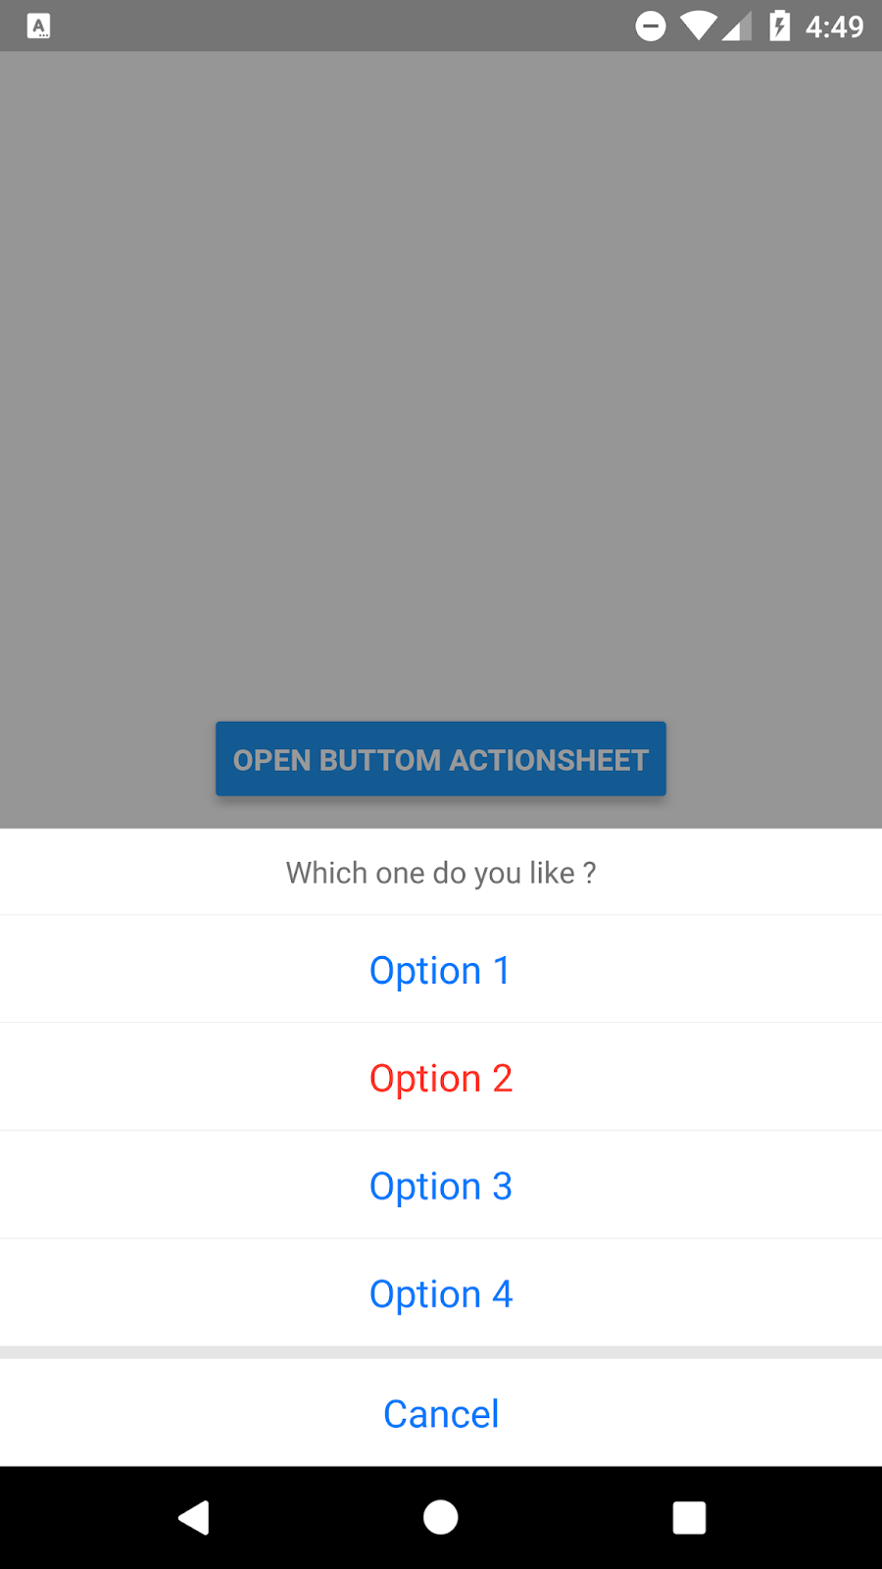The height and width of the screenshot is (1569, 882).
Task: Tap the clock showing 4:49
Action: click(x=836, y=26)
